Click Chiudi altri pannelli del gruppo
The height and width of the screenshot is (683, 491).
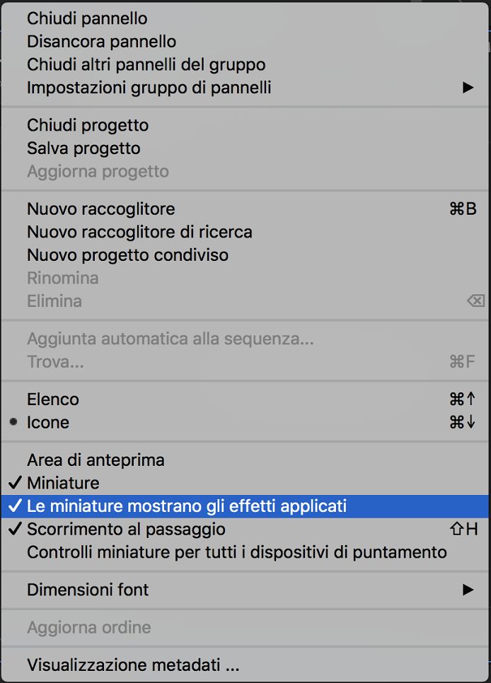[146, 65]
